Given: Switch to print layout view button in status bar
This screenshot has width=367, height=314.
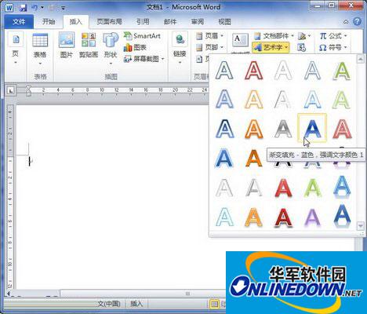Looking at the screenshot, I should 214,304.
